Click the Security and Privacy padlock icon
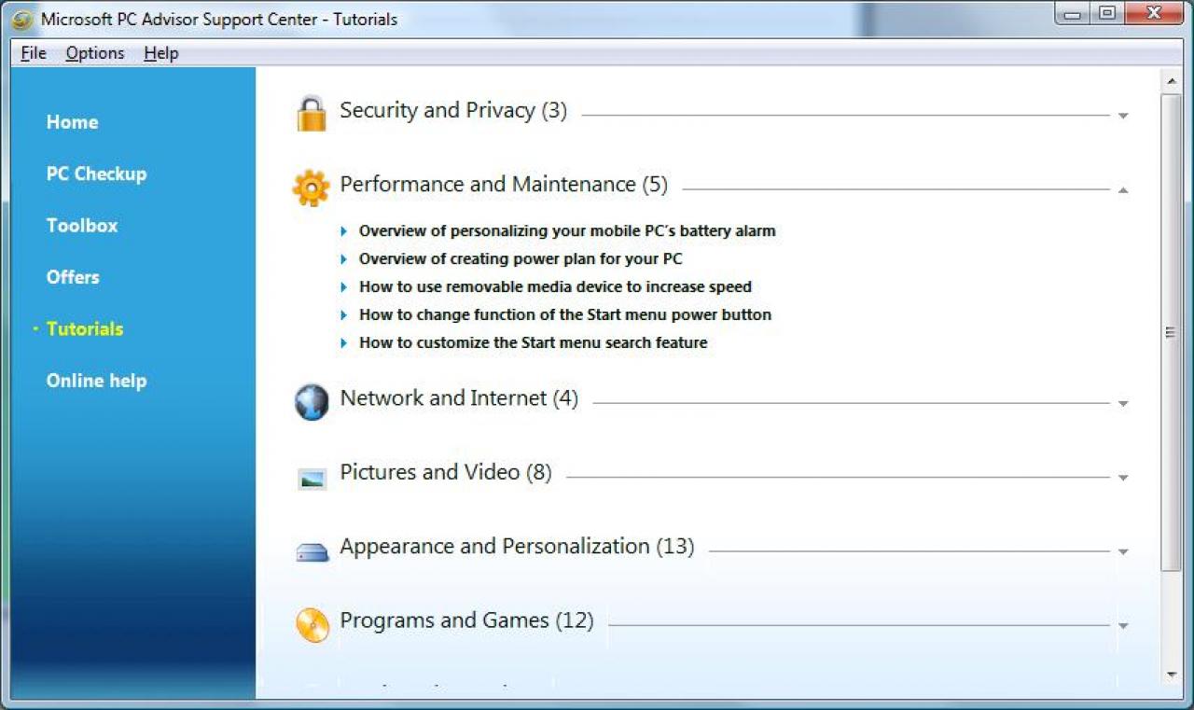 pyautogui.click(x=312, y=114)
